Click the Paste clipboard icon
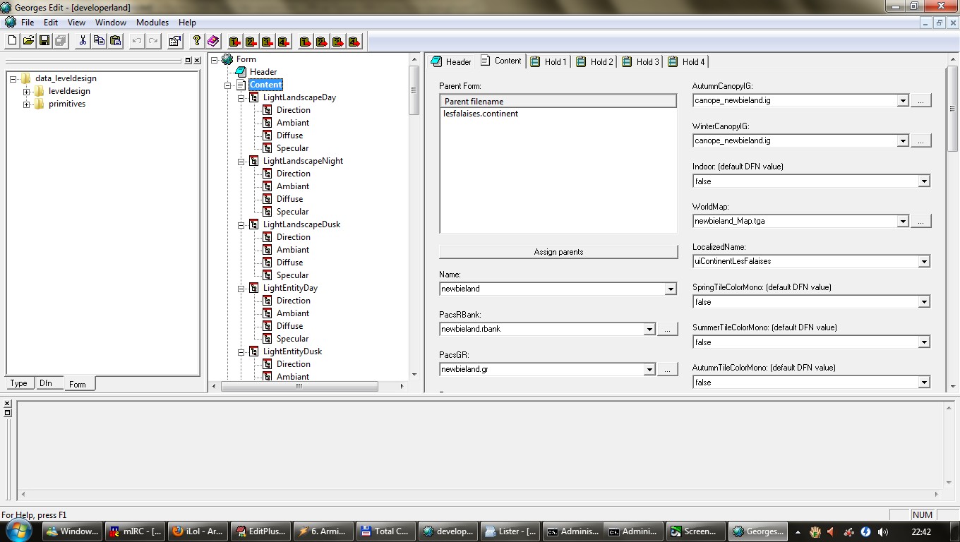The height and width of the screenshot is (542, 960). coord(116,41)
